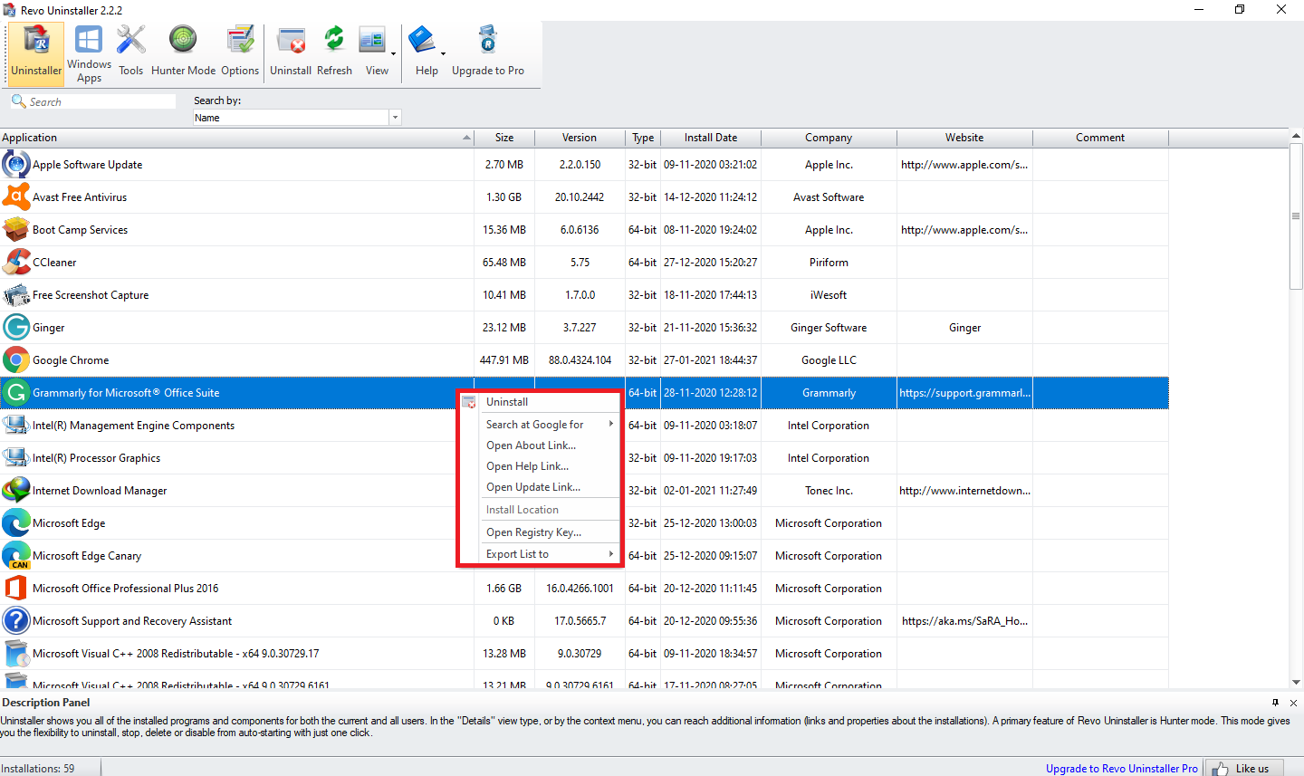The image size is (1304, 776).
Task: Click the scrollbar down arrow
Action: point(1296,682)
